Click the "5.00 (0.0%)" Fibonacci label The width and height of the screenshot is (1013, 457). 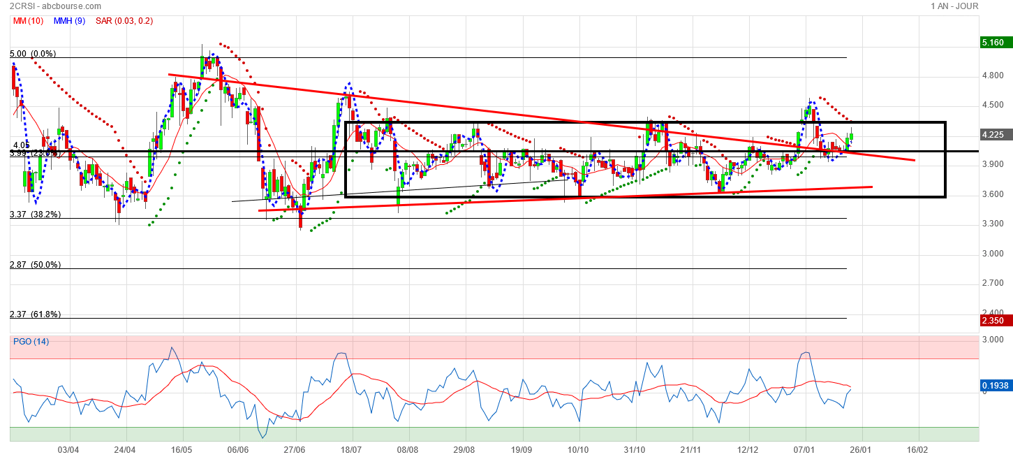pyautogui.click(x=33, y=54)
